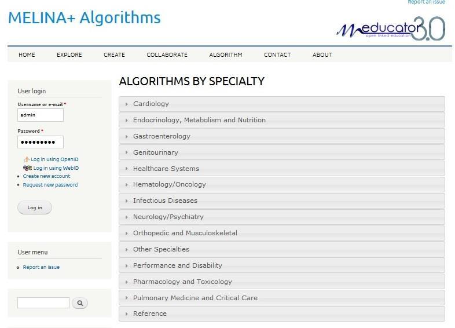This screenshot has width=455, height=328.
Task: Expand the Cardiology section arrow
Action: (x=127, y=104)
